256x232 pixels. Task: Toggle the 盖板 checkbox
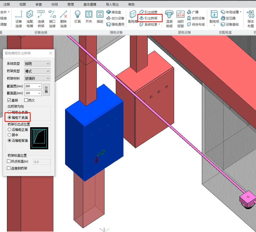[x=9, y=100]
